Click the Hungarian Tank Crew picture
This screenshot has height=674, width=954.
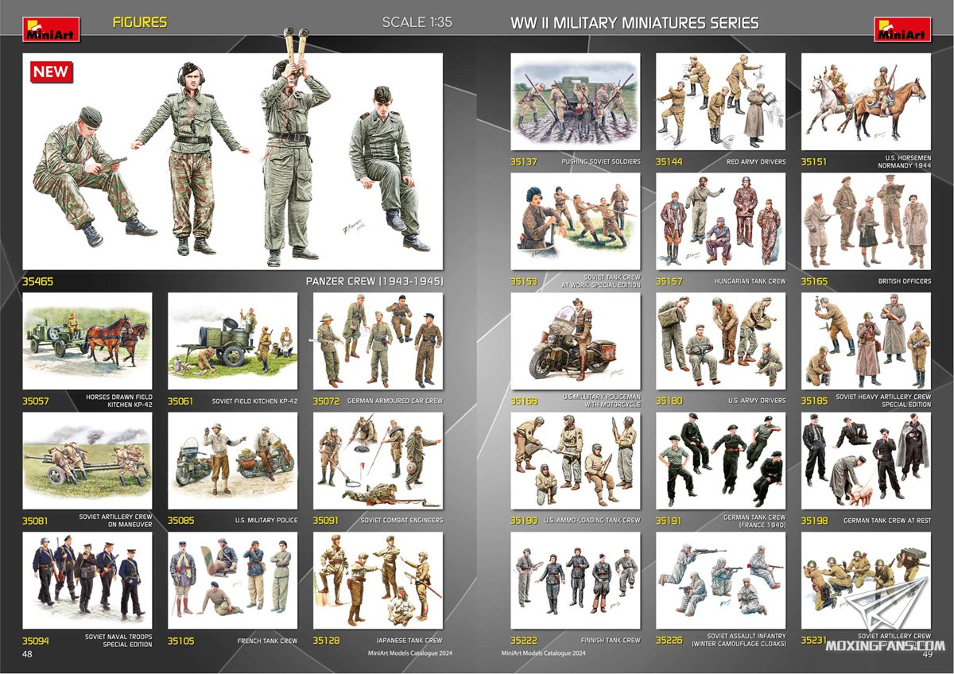pos(720,222)
